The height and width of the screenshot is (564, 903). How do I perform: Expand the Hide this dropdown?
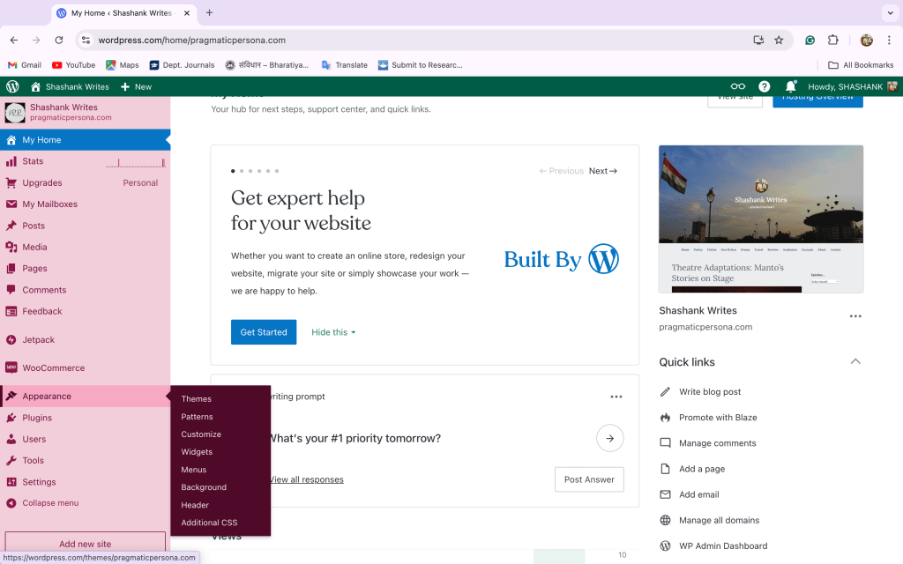tap(333, 332)
